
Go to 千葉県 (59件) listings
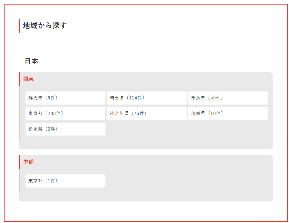pyautogui.click(x=228, y=98)
